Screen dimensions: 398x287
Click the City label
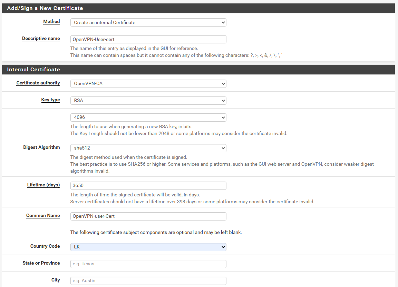click(x=56, y=280)
